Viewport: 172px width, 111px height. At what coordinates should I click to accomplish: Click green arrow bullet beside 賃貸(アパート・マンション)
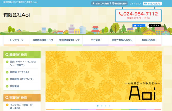pyautogui.click(x=7, y=62)
